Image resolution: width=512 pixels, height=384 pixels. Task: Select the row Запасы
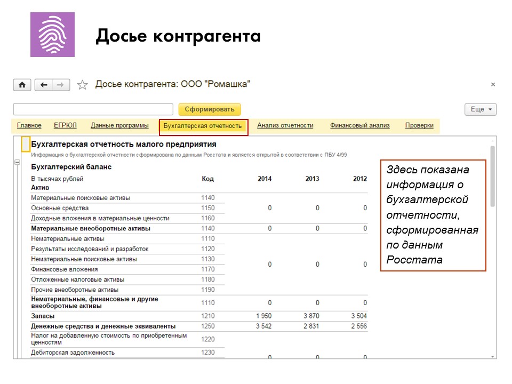click(199, 316)
